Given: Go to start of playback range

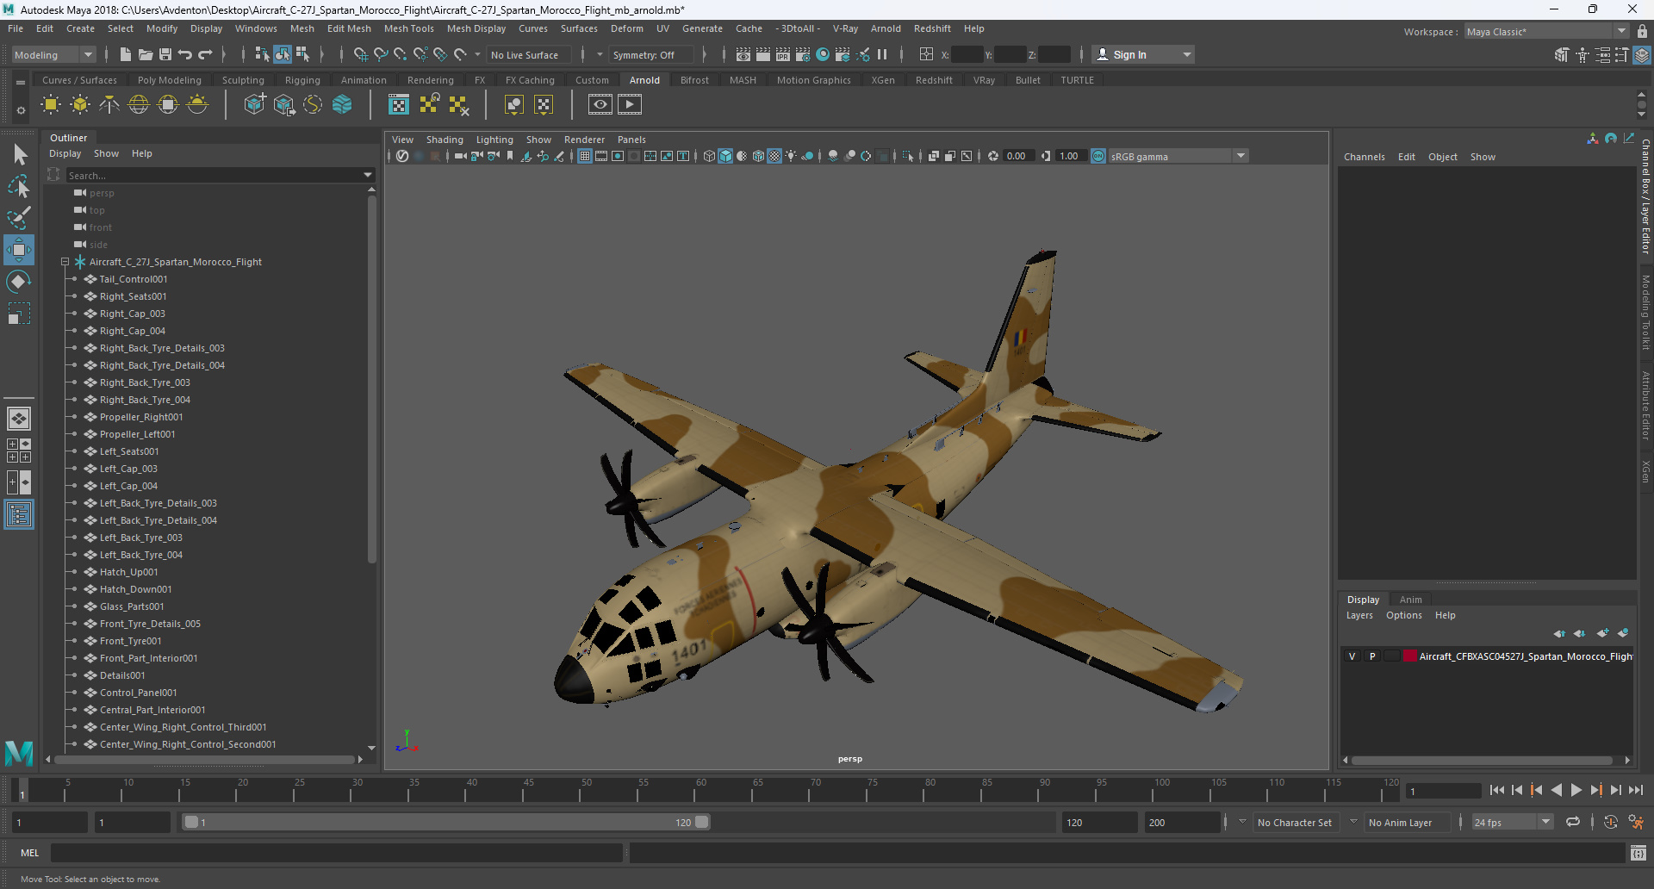Looking at the screenshot, I should point(1496,790).
